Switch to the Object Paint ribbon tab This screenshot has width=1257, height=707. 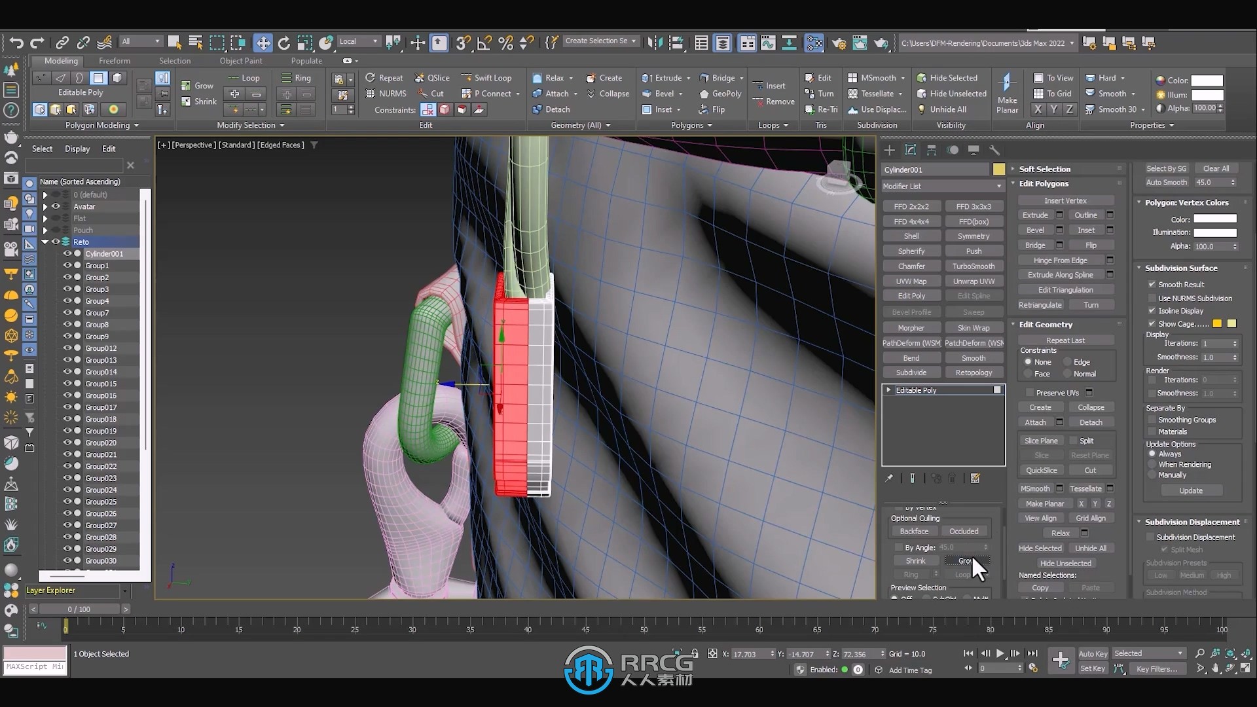[241, 61]
